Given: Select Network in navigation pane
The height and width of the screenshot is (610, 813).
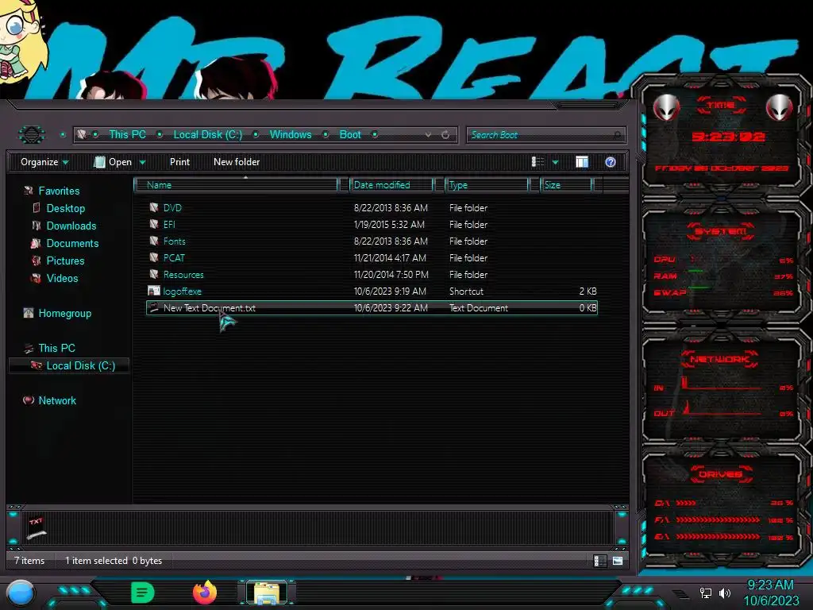Looking at the screenshot, I should (x=57, y=400).
